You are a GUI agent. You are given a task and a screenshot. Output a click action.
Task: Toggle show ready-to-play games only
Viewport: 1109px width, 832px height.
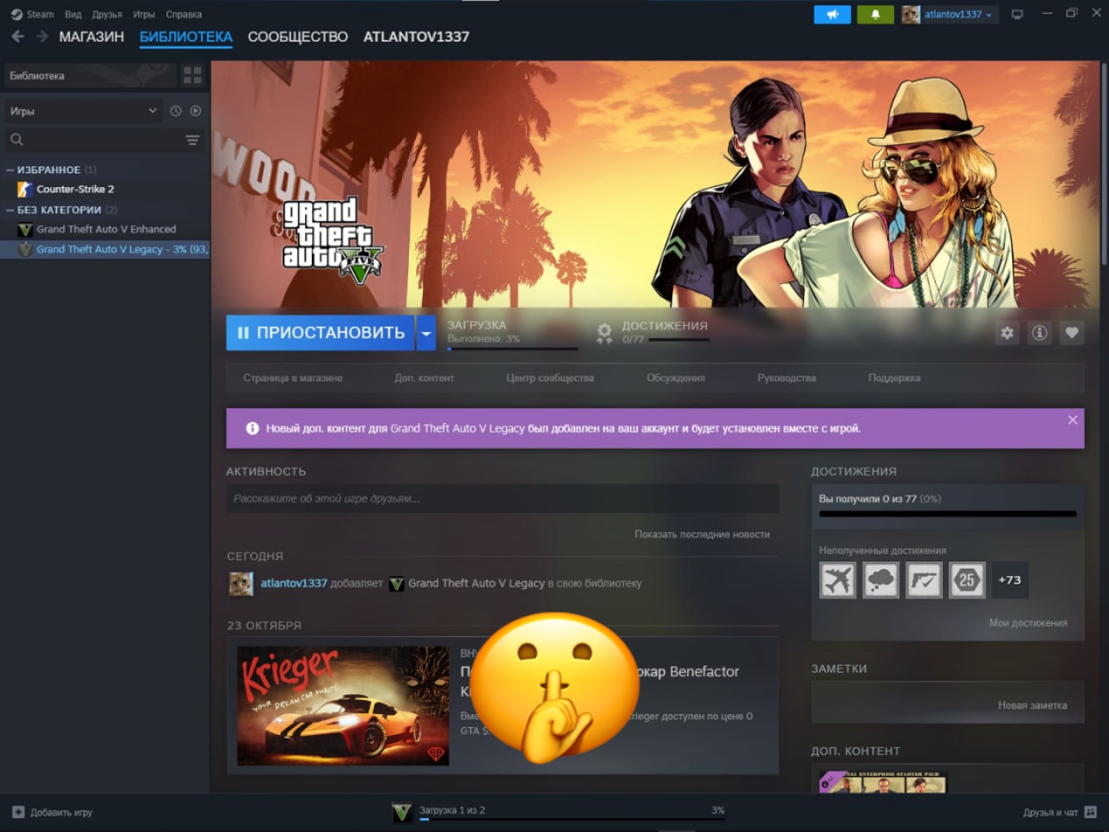coord(196,111)
